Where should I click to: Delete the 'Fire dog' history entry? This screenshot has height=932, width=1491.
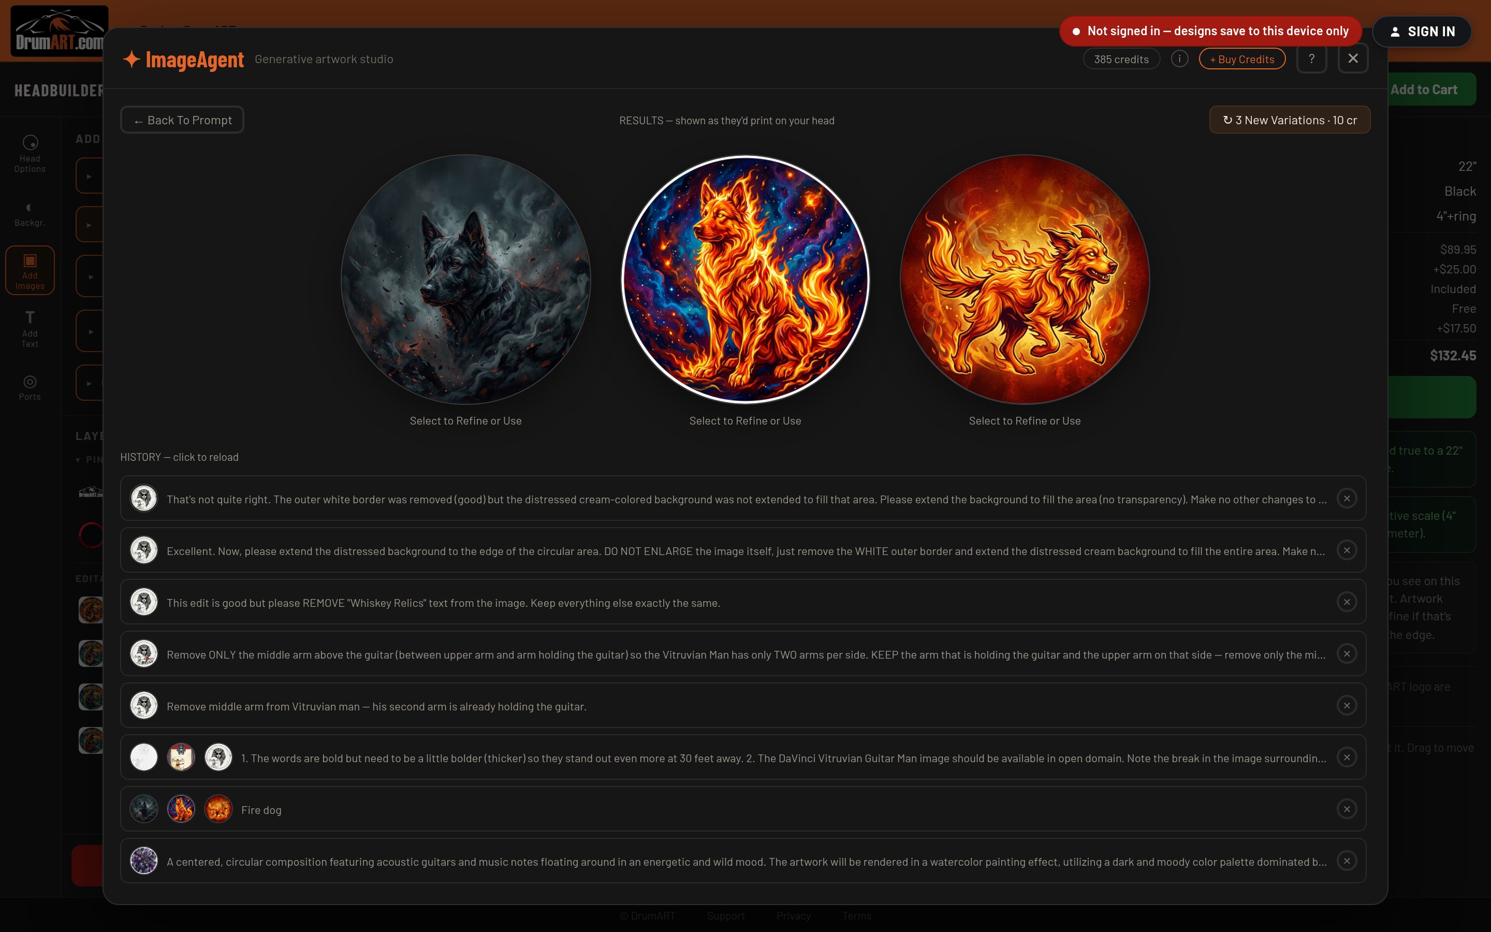1347,809
